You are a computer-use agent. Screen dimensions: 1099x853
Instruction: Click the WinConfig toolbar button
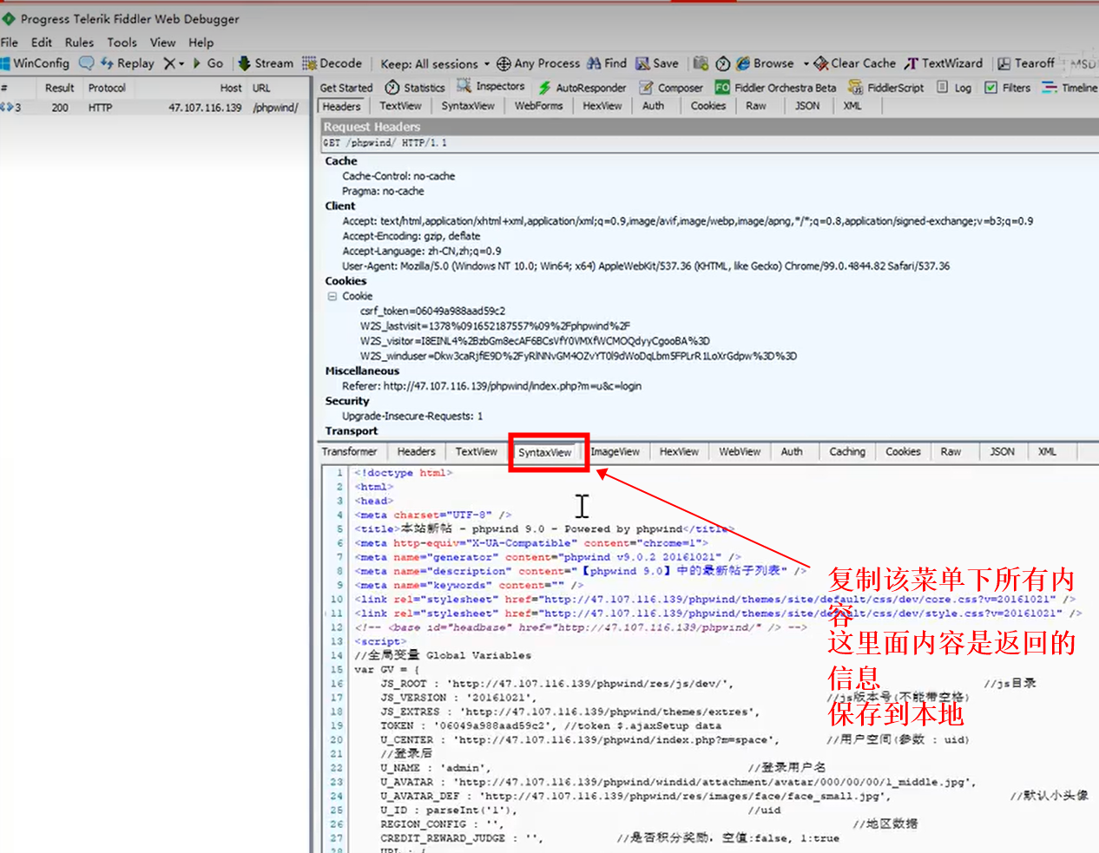pyautogui.click(x=36, y=63)
